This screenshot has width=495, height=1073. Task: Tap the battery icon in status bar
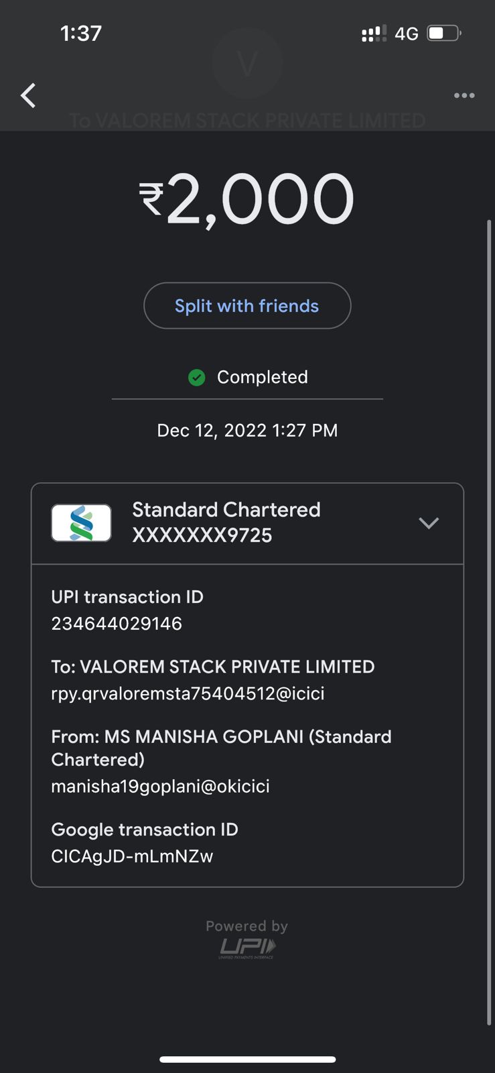[x=444, y=33]
